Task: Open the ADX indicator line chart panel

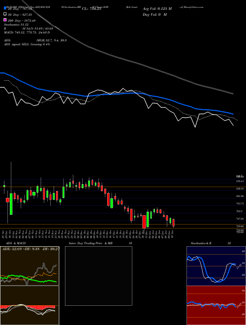Action: coord(30,266)
